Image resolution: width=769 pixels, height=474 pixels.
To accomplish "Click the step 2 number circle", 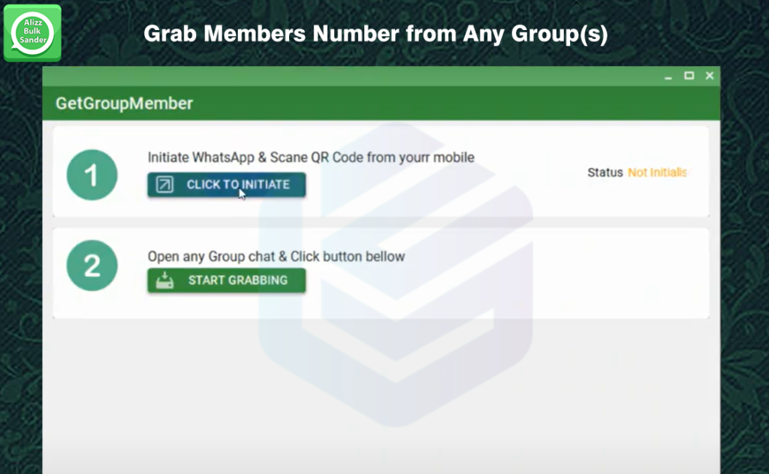I will [92, 266].
